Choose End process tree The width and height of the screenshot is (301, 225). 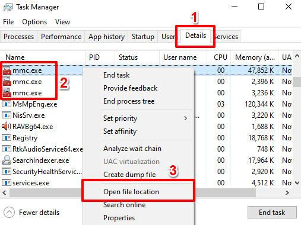[x=129, y=101]
